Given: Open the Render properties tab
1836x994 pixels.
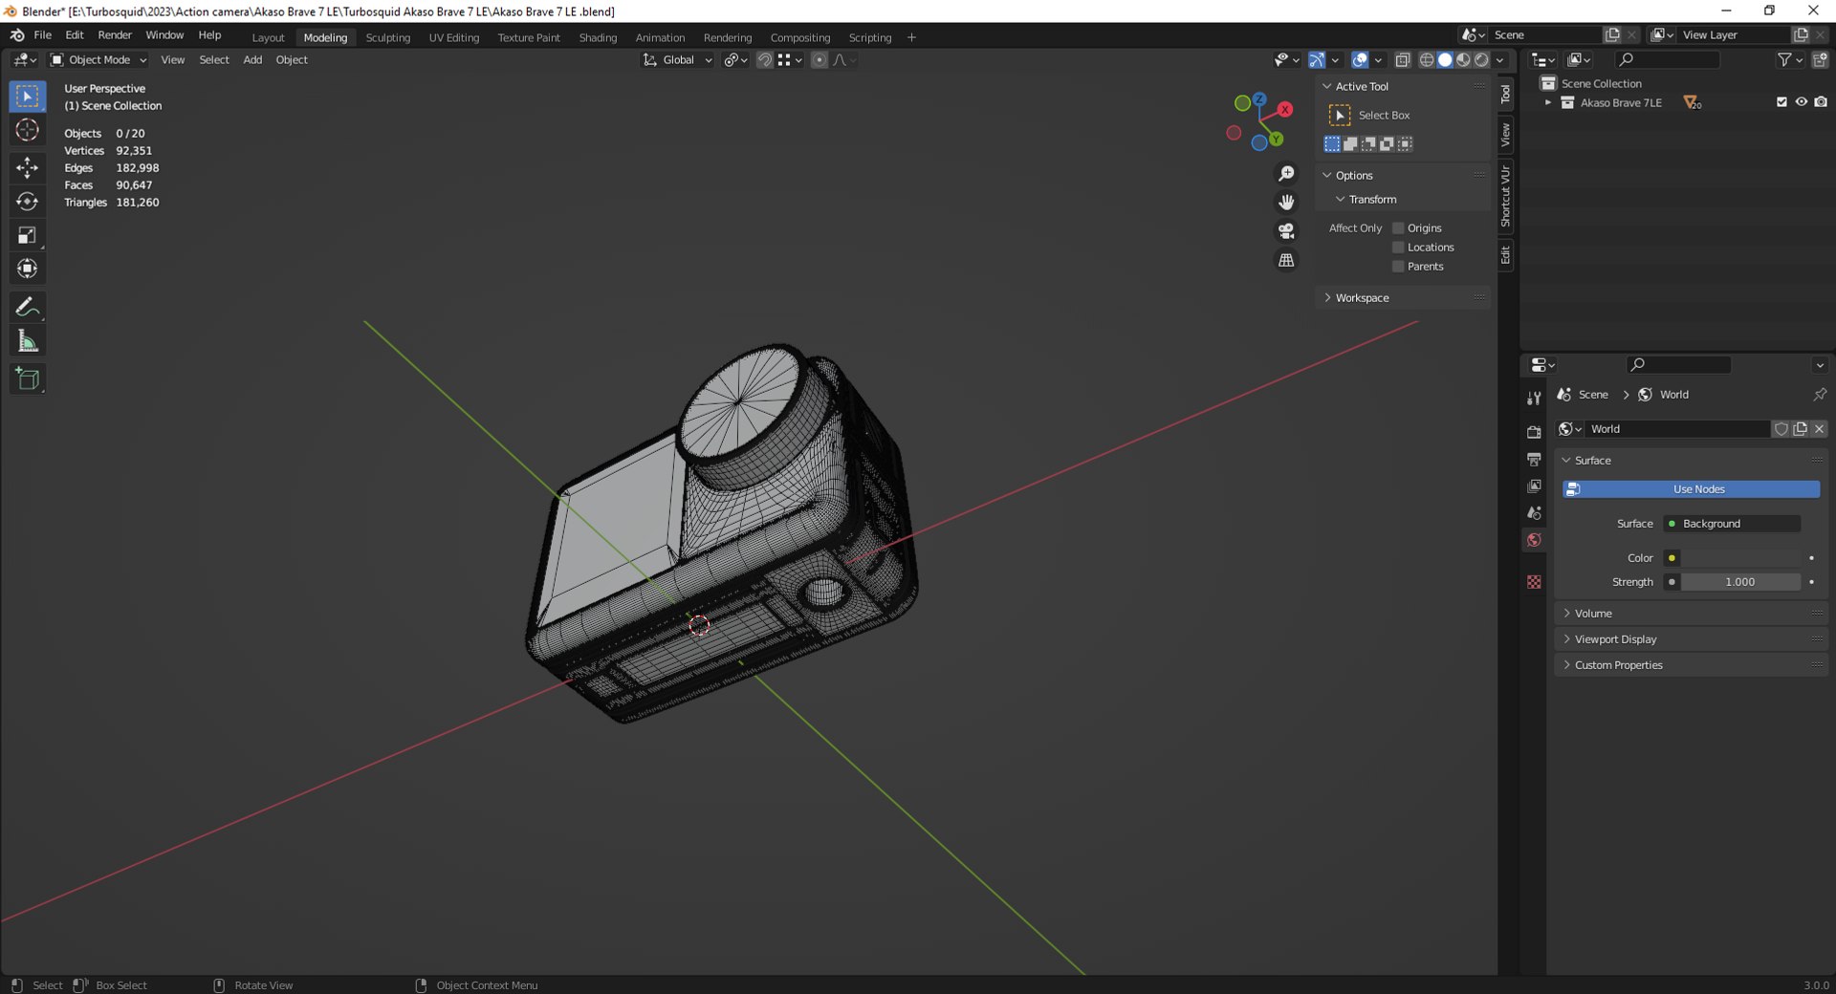Looking at the screenshot, I should [1534, 432].
